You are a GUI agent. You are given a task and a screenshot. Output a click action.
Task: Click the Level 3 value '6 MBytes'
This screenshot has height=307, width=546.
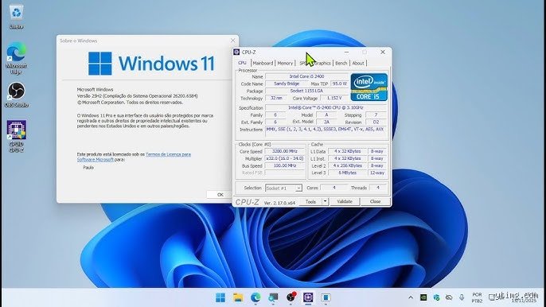(348, 173)
